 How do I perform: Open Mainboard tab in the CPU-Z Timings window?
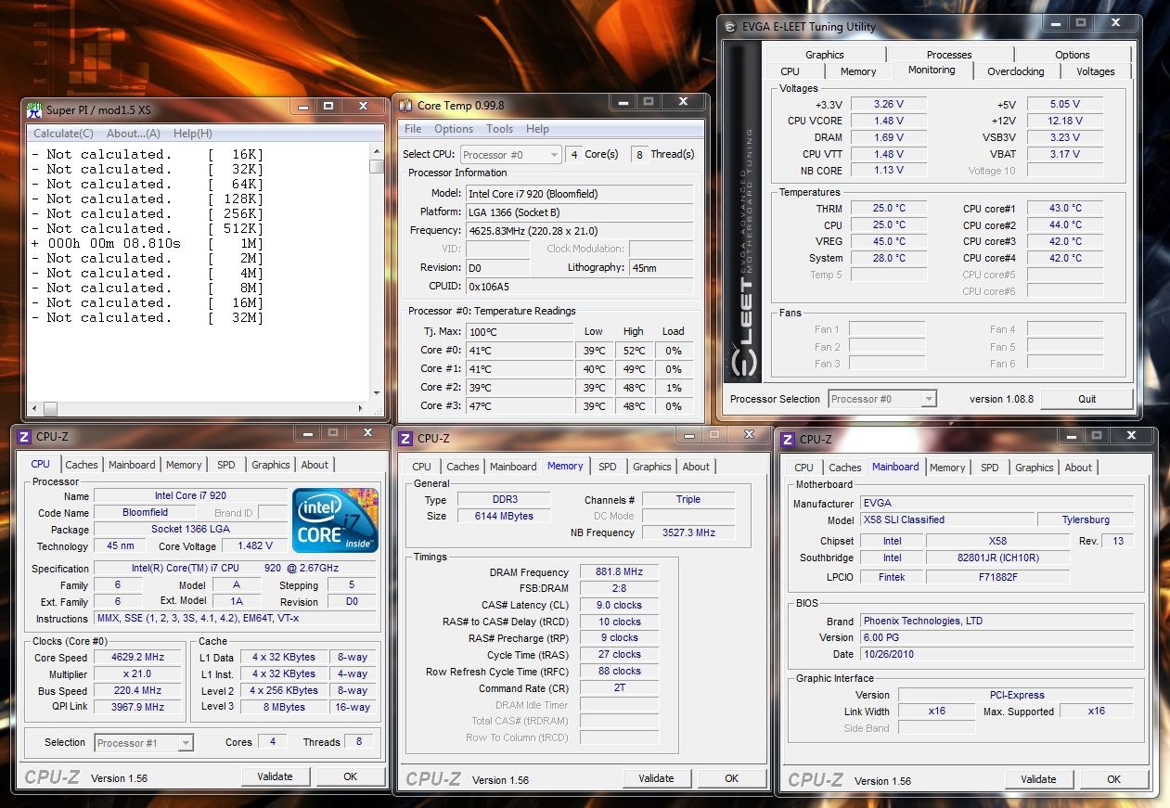pos(513,467)
